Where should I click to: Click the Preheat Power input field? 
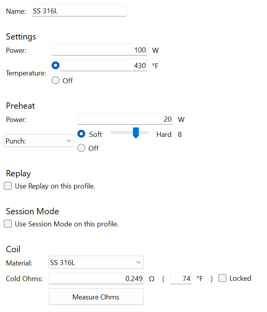pos(125,119)
